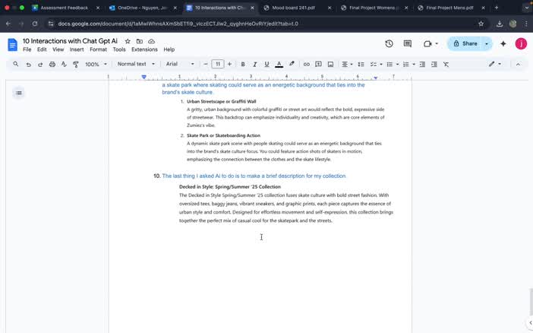The width and height of the screenshot is (533, 333).
Task: Open the Format menu
Action: pyautogui.click(x=98, y=49)
